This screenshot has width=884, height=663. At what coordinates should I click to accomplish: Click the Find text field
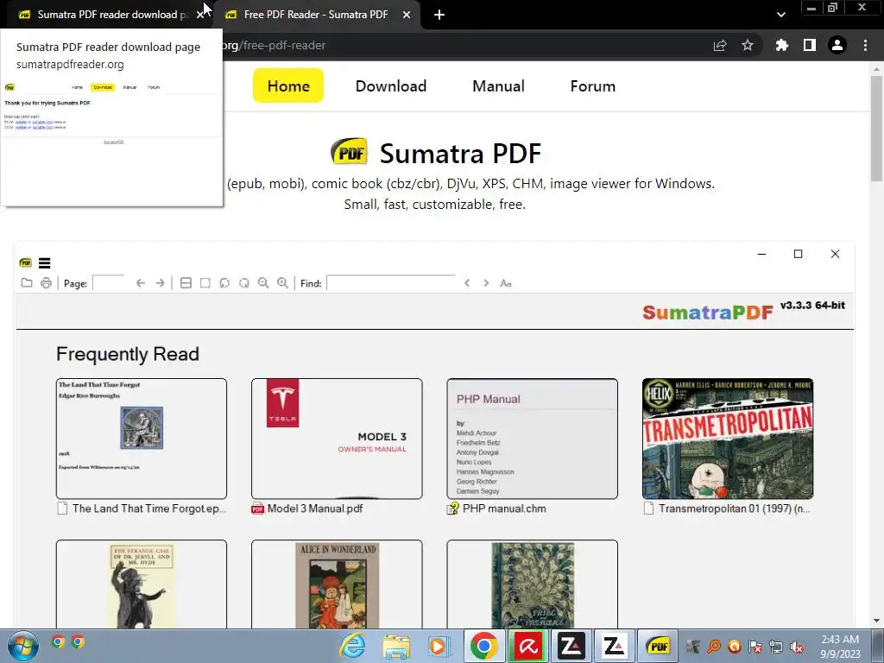click(391, 282)
